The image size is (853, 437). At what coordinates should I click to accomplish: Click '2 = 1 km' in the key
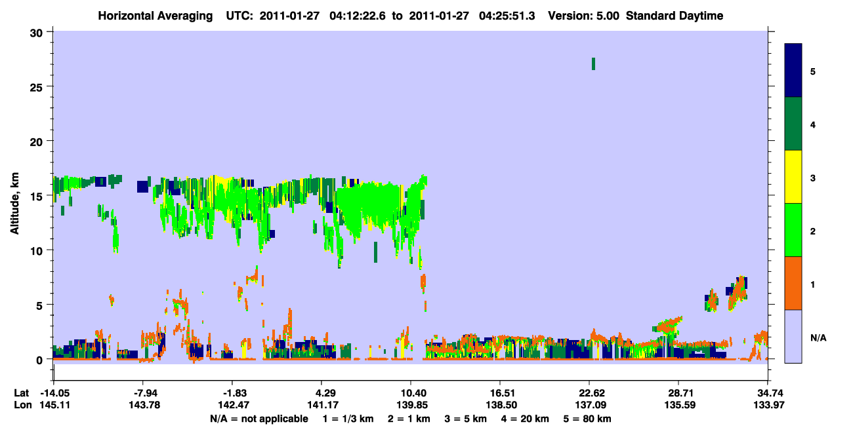409,419
